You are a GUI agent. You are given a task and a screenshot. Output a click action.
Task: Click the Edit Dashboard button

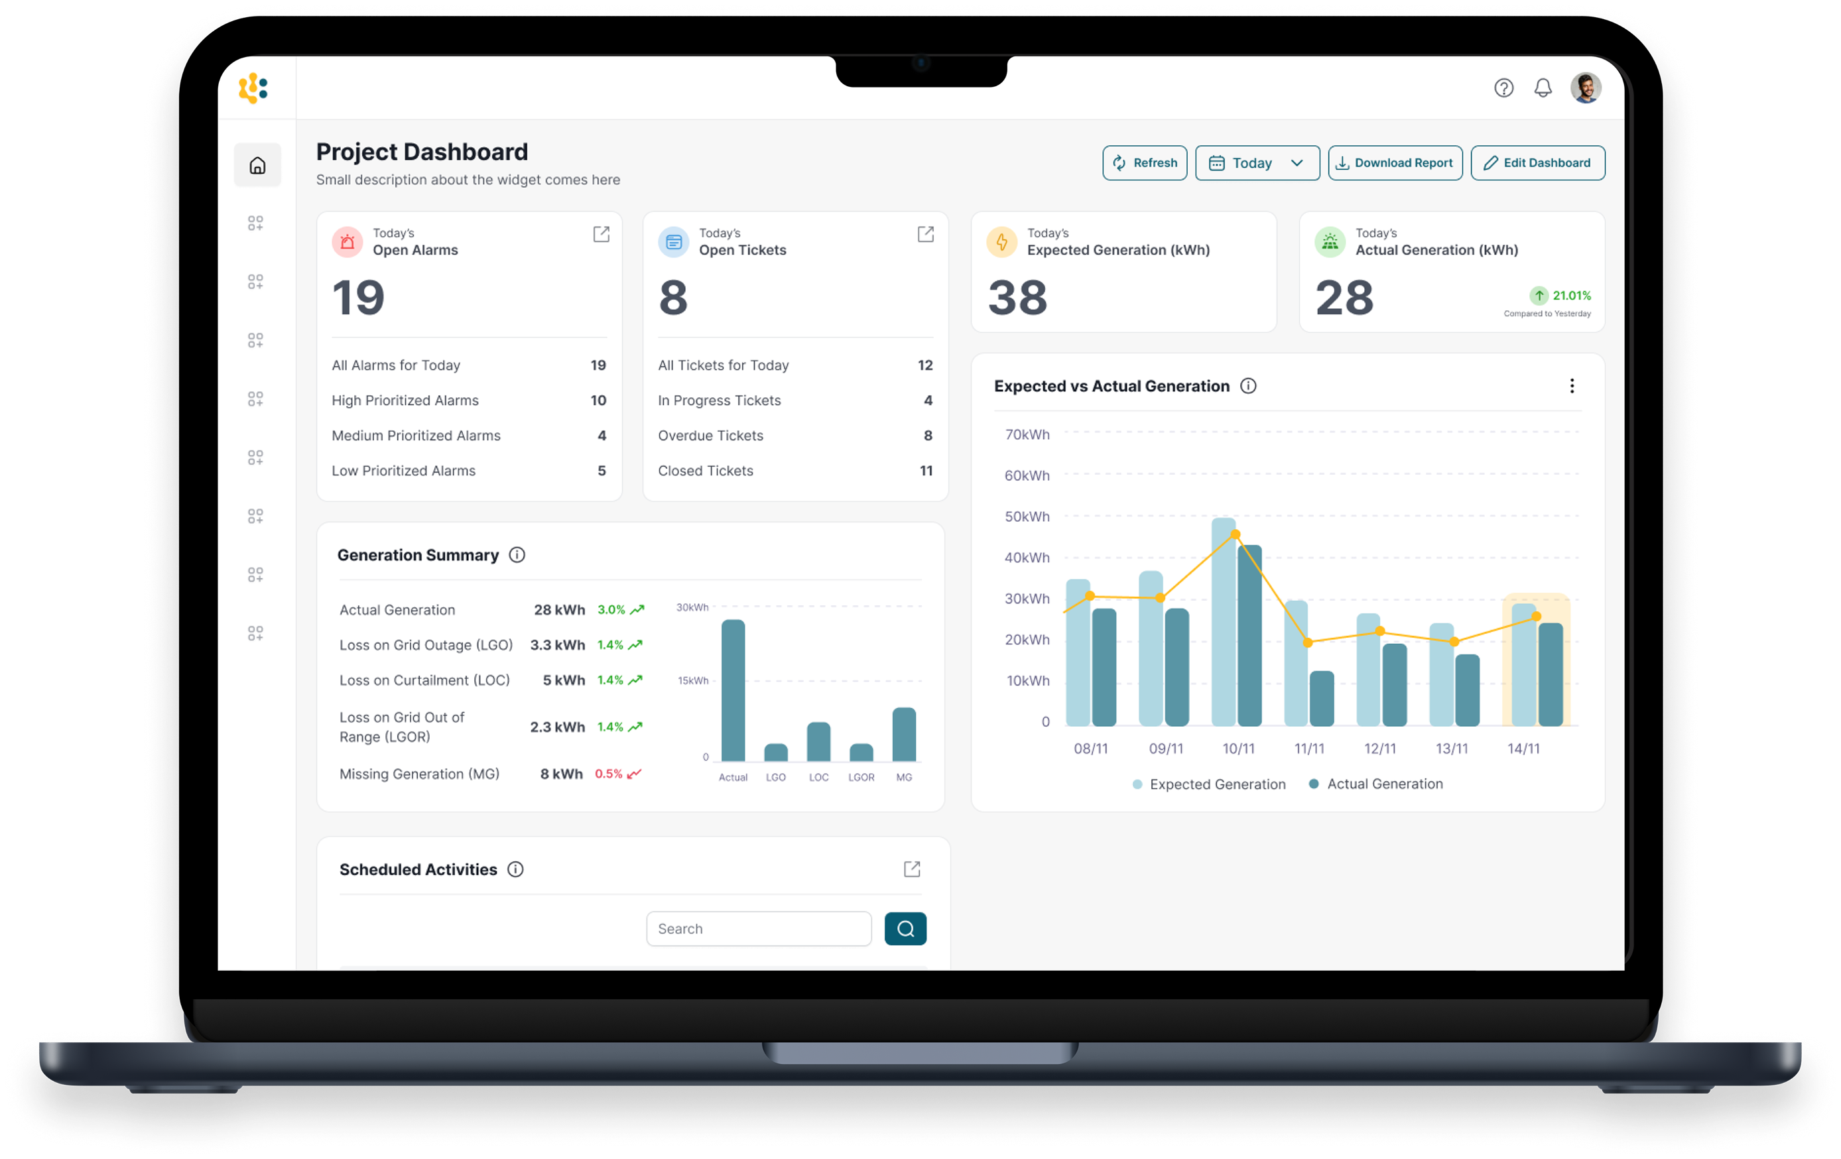click(x=1537, y=163)
